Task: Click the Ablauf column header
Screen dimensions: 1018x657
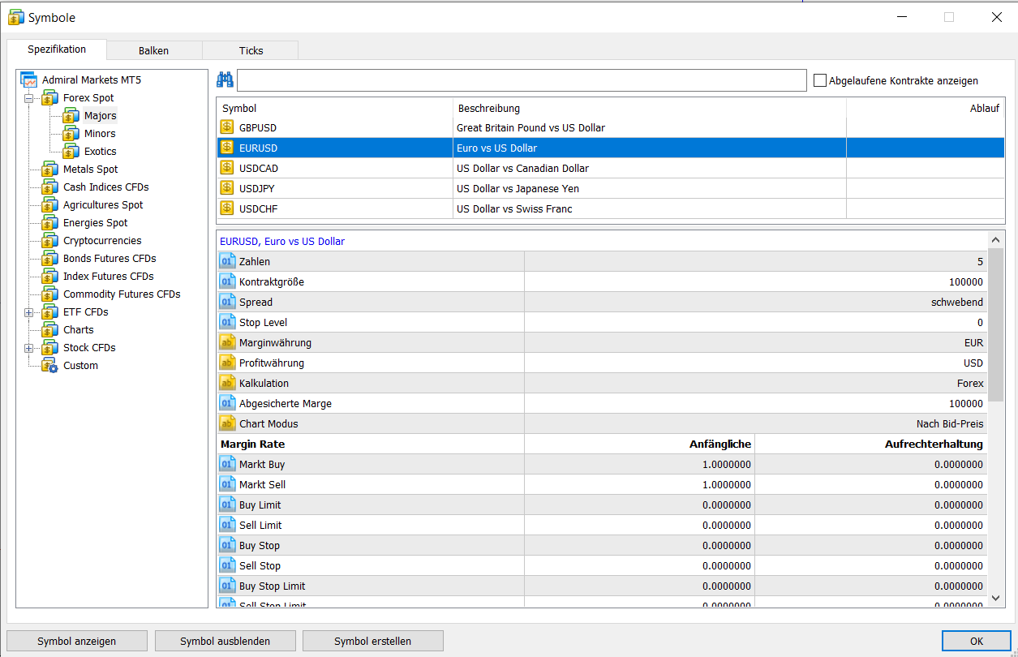Action: click(926, 108)
